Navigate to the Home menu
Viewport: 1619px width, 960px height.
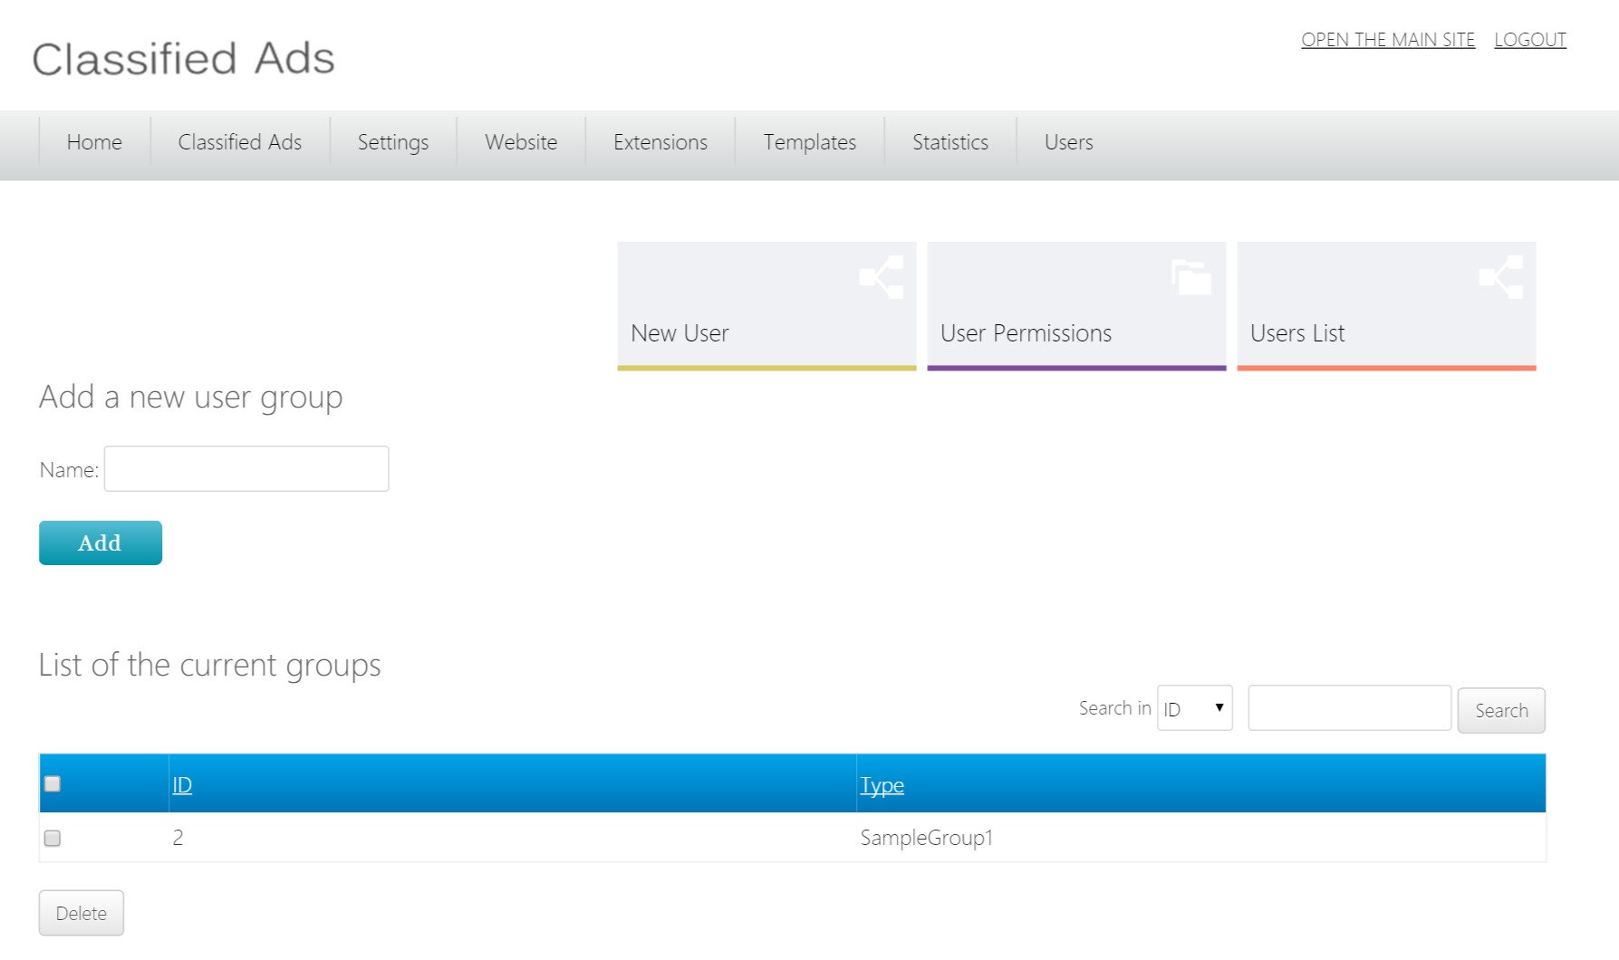[x=93, y=142]
